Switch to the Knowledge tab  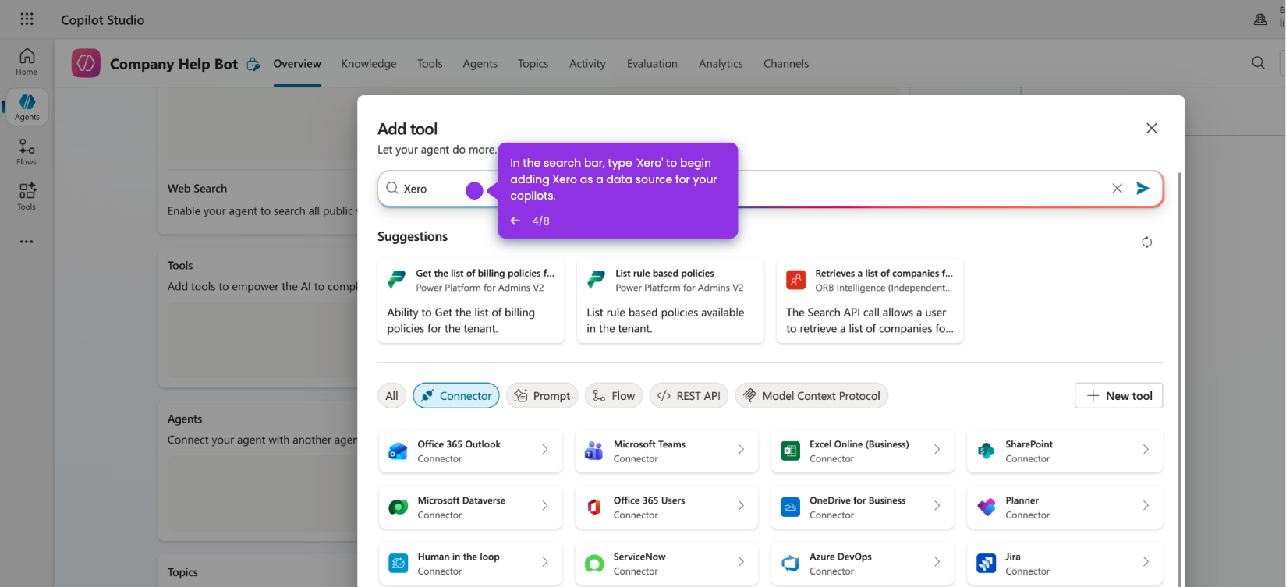point(369,64)
